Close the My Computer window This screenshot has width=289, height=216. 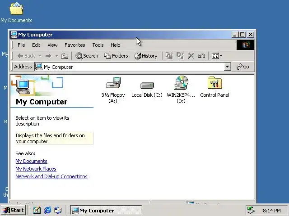(251, 35)
